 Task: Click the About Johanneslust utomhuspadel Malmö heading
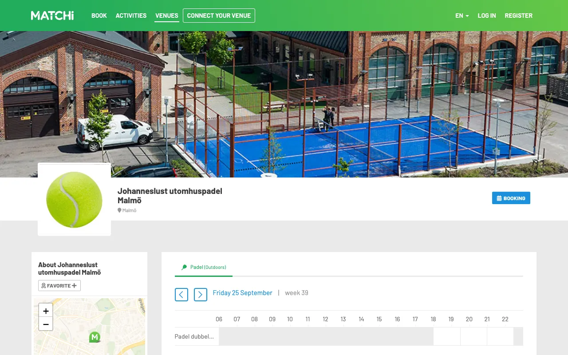click(x=70, y=268)
